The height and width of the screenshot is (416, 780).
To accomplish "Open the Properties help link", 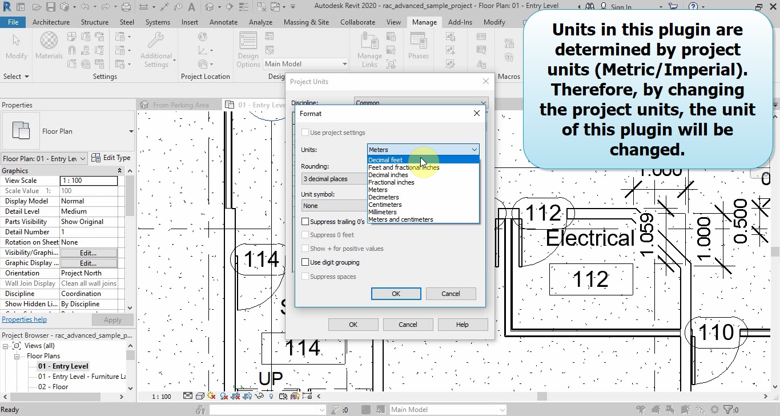I will (24, 319).
